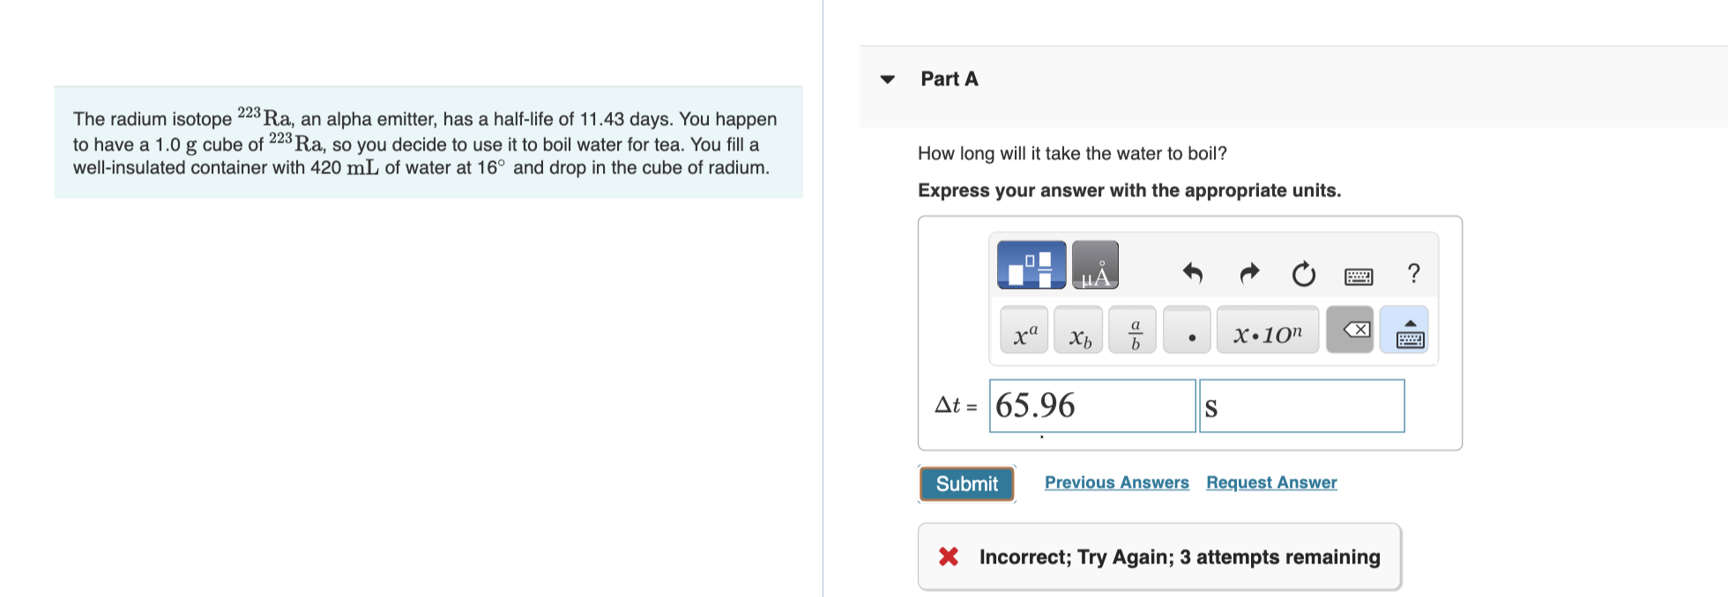
Task: Toggle the μÅ units palette
Action: (x=1095, y=264)
